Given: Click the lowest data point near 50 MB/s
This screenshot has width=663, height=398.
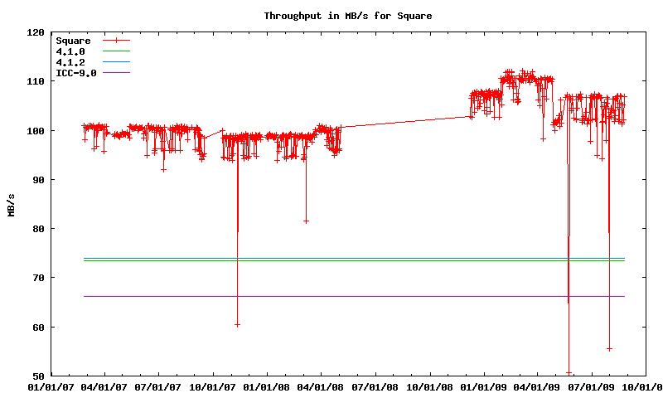Looking at the screenshot, I should 569,373.
